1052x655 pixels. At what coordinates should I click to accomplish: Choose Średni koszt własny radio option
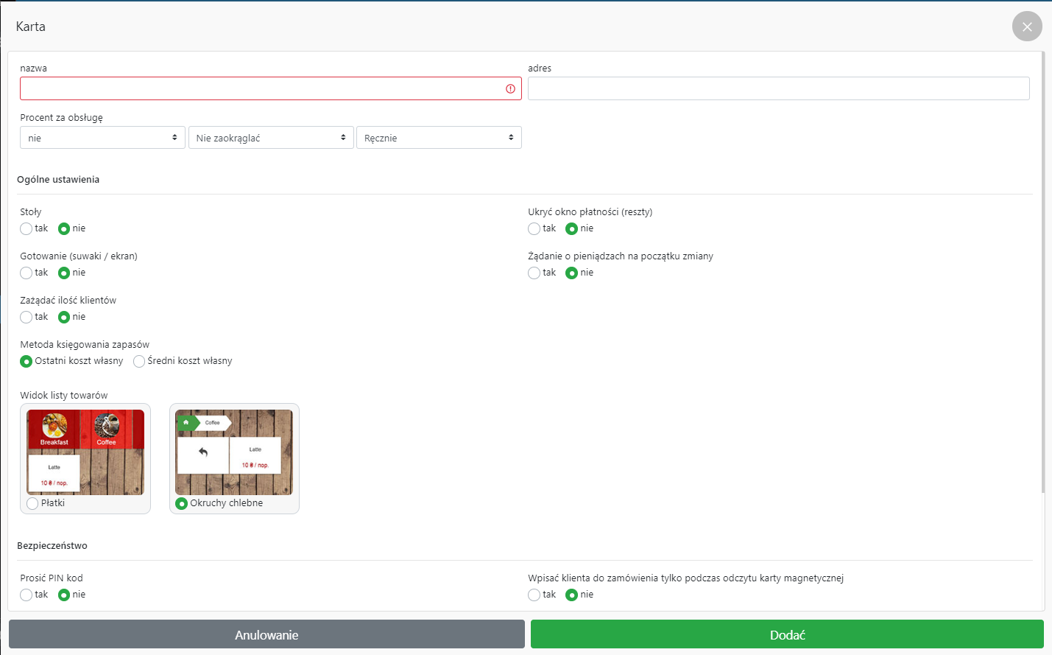click(x=139, y=361)
